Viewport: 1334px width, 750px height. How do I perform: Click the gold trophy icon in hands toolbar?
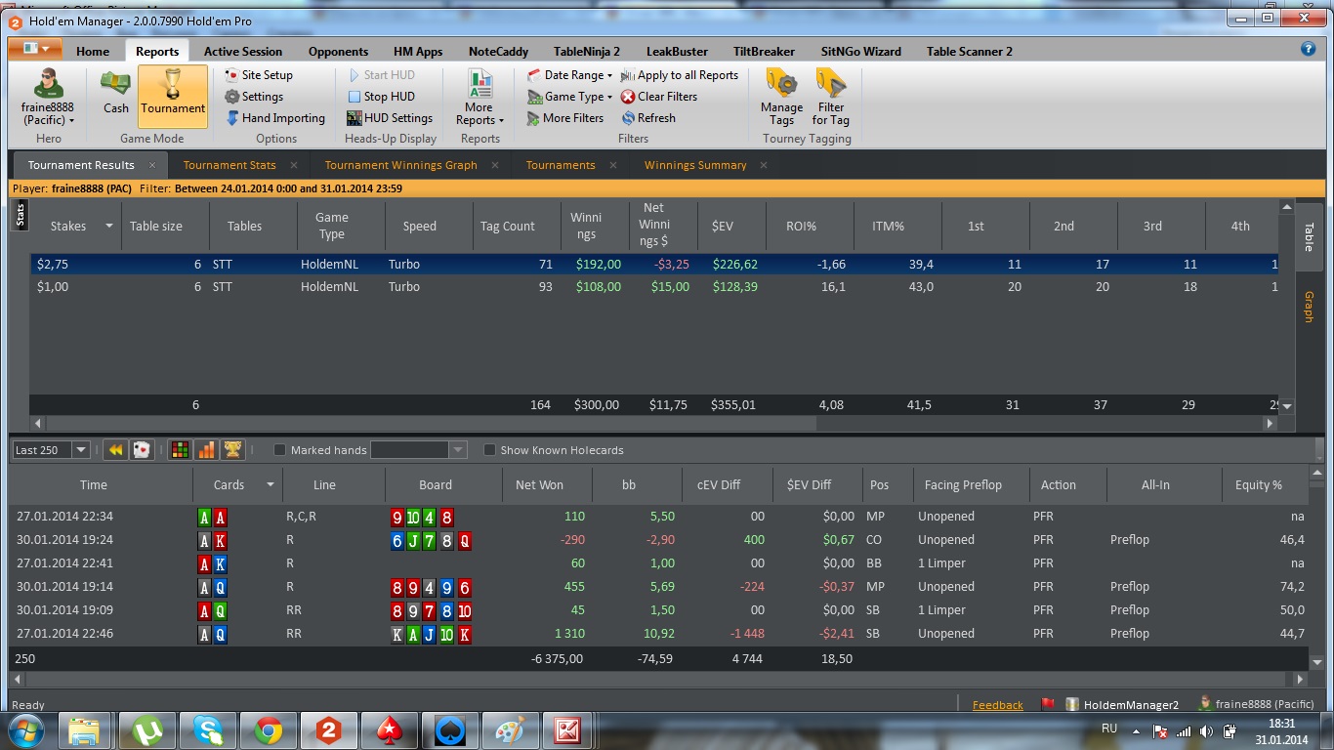pos(232,450)
